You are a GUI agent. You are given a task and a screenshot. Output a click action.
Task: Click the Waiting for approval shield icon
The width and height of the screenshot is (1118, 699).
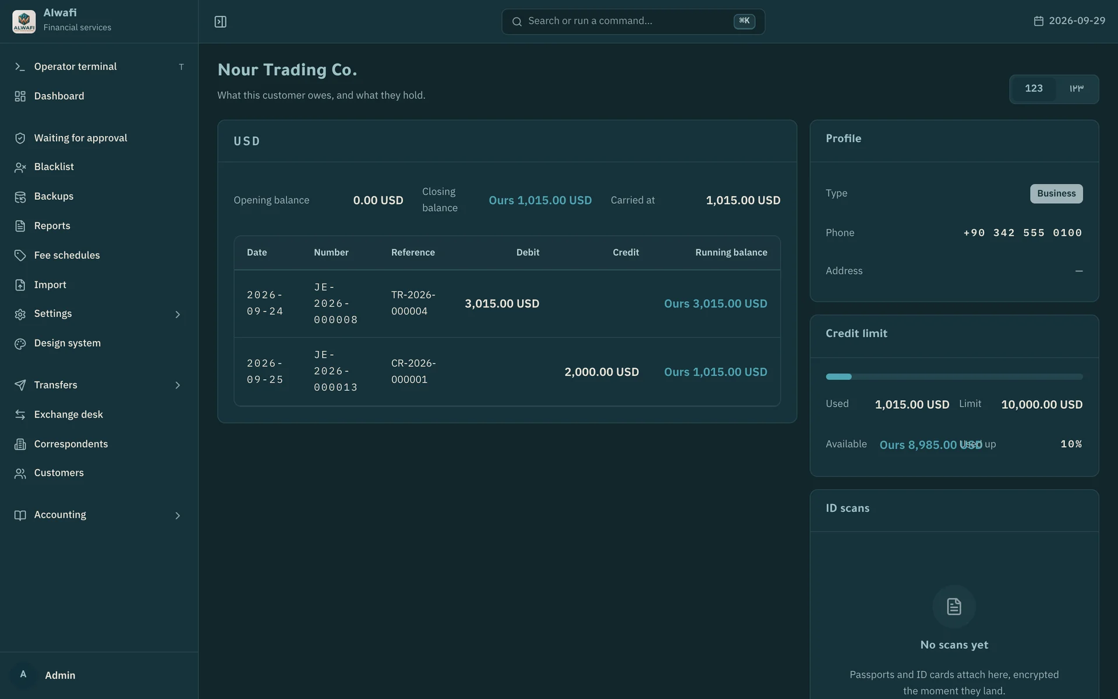point(20,138)
